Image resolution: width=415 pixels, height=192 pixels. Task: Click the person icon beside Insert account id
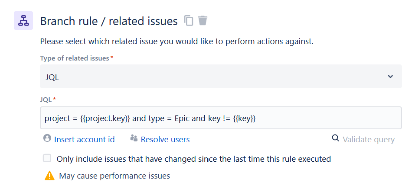pyautogui.click(x=47, y=138)
